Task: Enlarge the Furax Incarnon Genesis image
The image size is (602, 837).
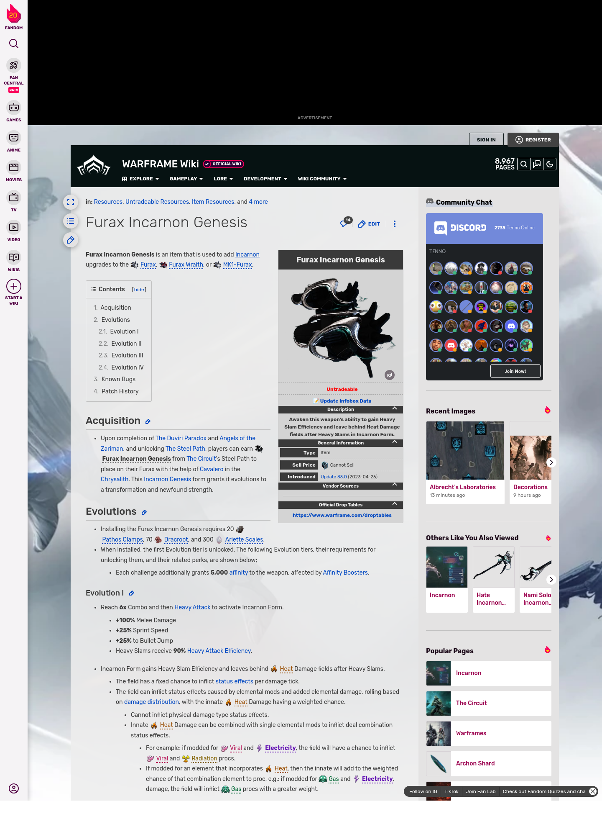Action: pyautogui.click(x=390, y=375)
